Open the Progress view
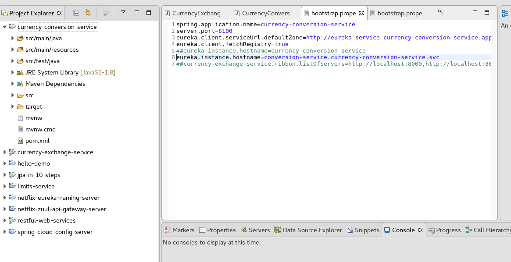 431,230
